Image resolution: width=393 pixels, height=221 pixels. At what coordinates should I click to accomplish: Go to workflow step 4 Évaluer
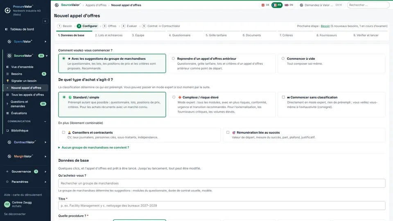[x=129, y=26]
